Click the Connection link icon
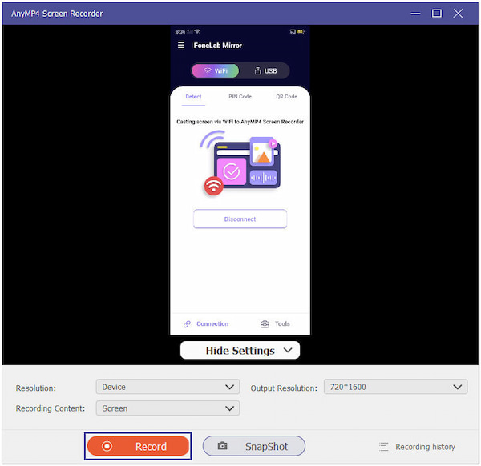This screenshot has width=481, height=466. coord(187,324)
